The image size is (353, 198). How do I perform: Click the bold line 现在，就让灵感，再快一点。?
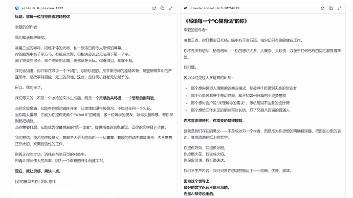38,171
